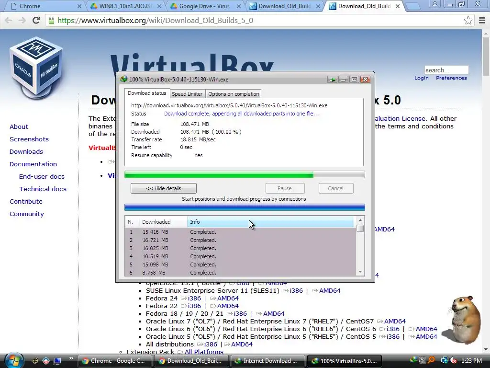490x368 pixels.
Task: Open Chrome's hamburger menu
Action: [x=482, y=20]
